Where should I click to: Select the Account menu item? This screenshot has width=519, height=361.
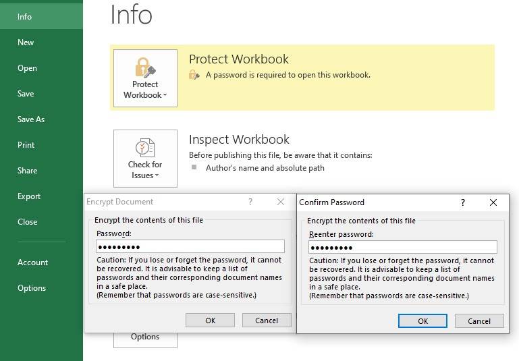(x=32, y=262)
